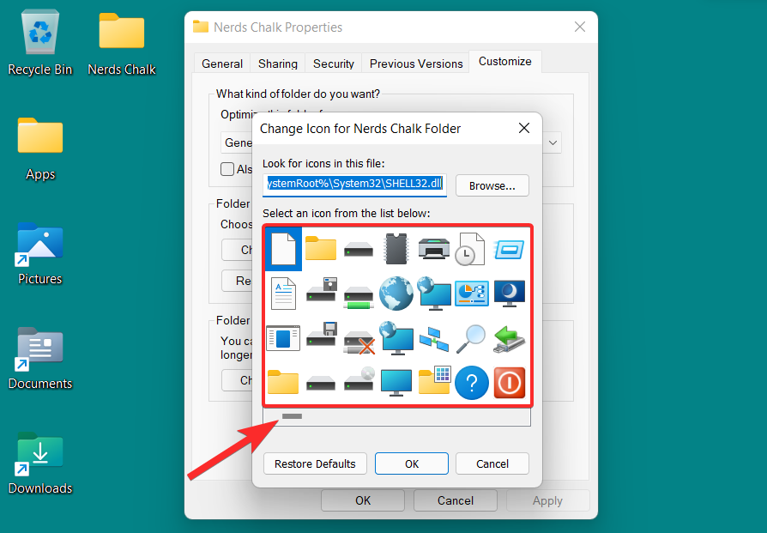767x533 pixels.
Task: Select the globe icon
Action: click(x=396, y=293)
